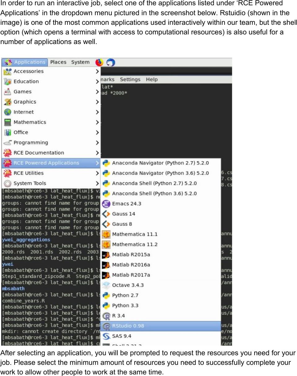The image size is (297, 376).
Task: Click the Mathematica 11.1 icon
Action: tap(106, 235)
